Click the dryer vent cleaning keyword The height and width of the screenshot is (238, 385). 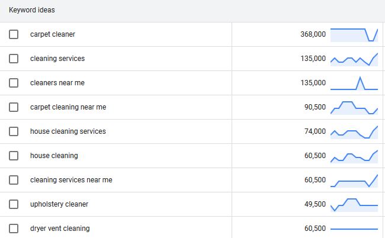point(60,229)
